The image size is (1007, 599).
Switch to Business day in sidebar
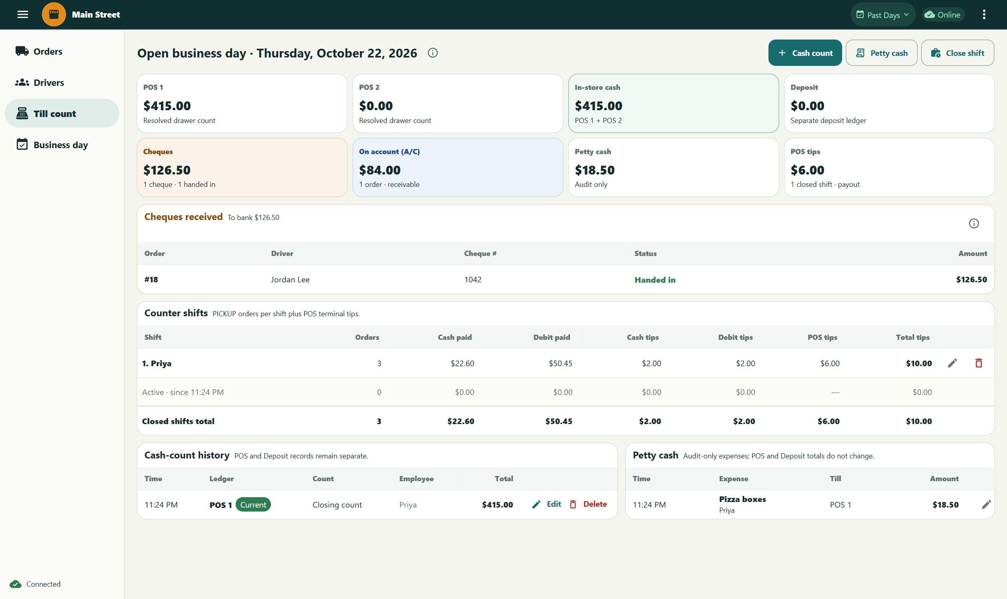point(62,145)
